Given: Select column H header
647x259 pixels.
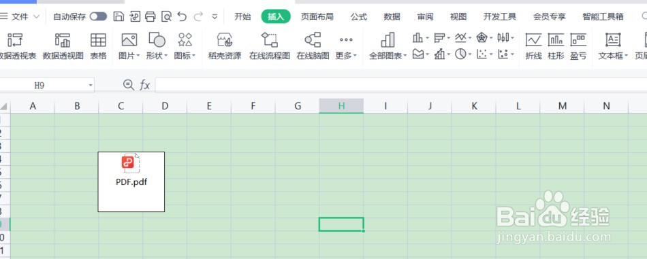Looking at the screenshot, I should coord(341,106).
